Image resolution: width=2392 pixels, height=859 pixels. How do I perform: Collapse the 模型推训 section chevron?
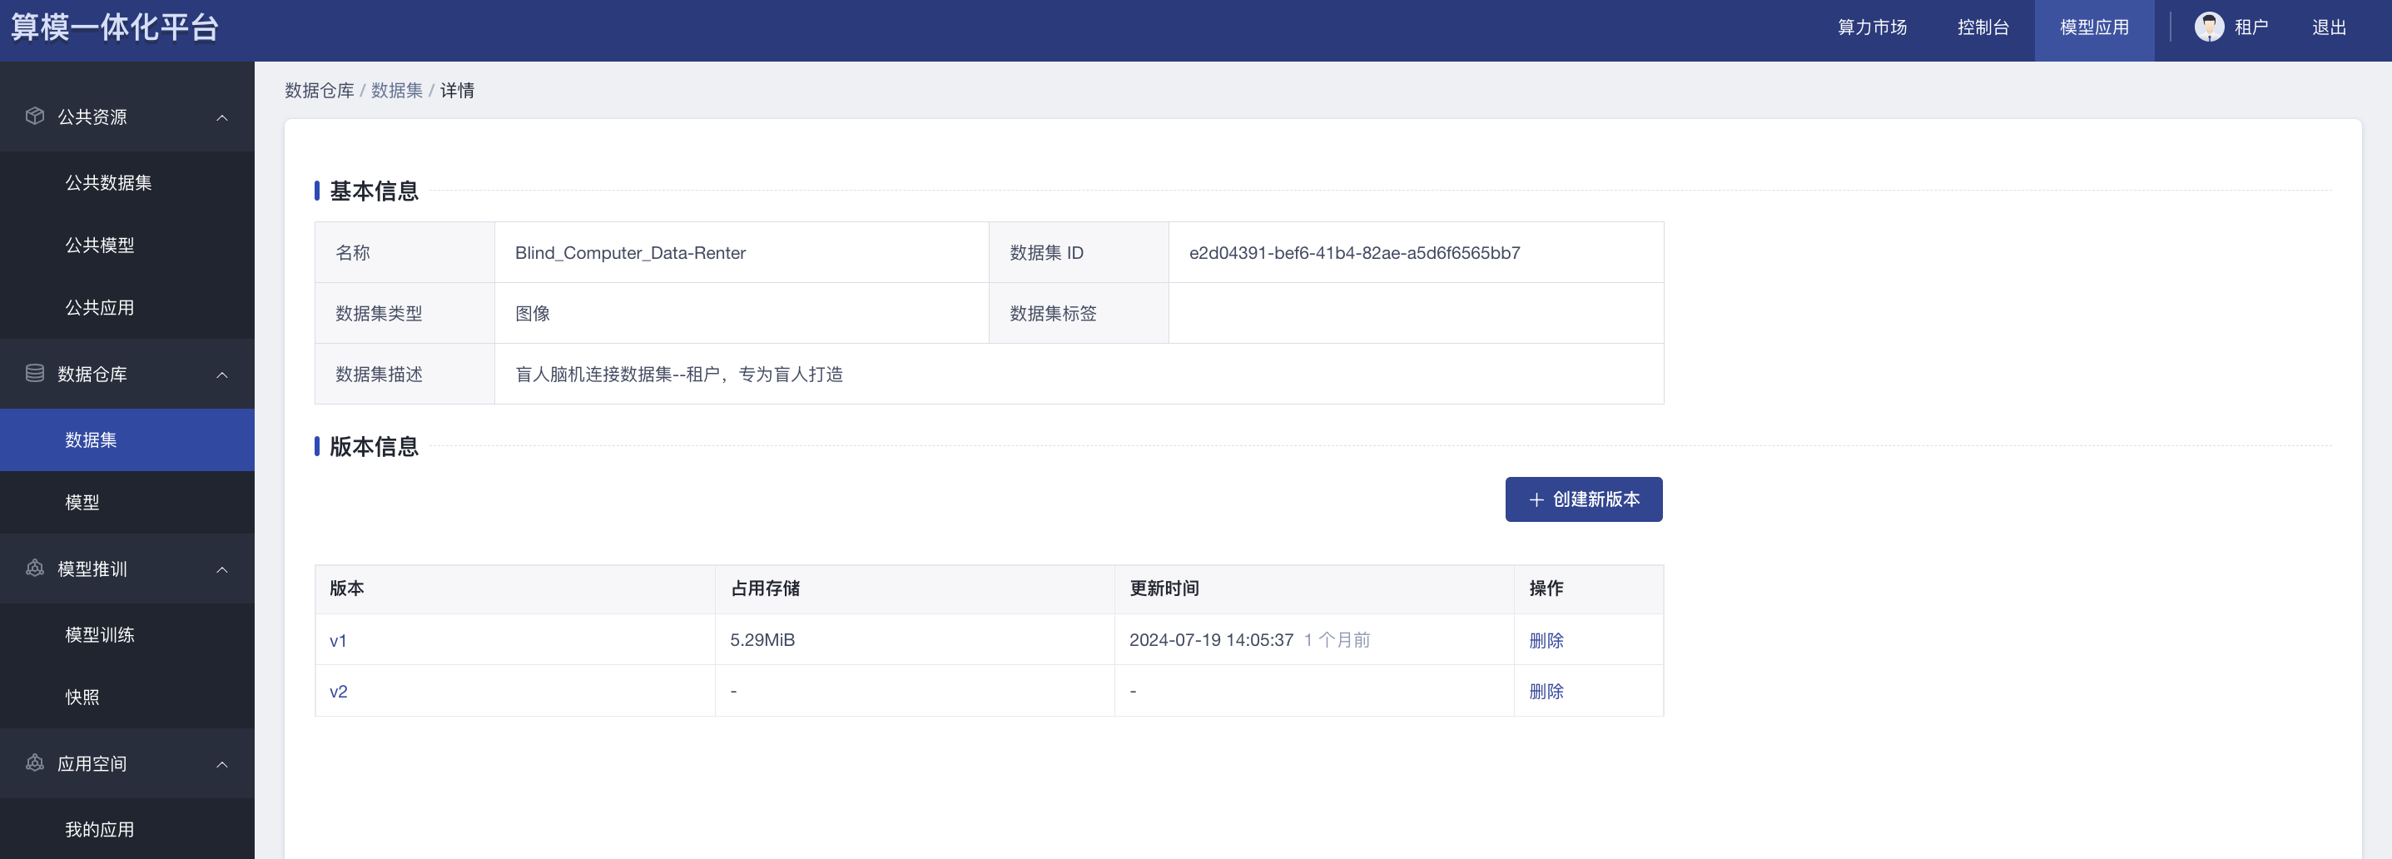pyautogui.click(x=222, y=569)
